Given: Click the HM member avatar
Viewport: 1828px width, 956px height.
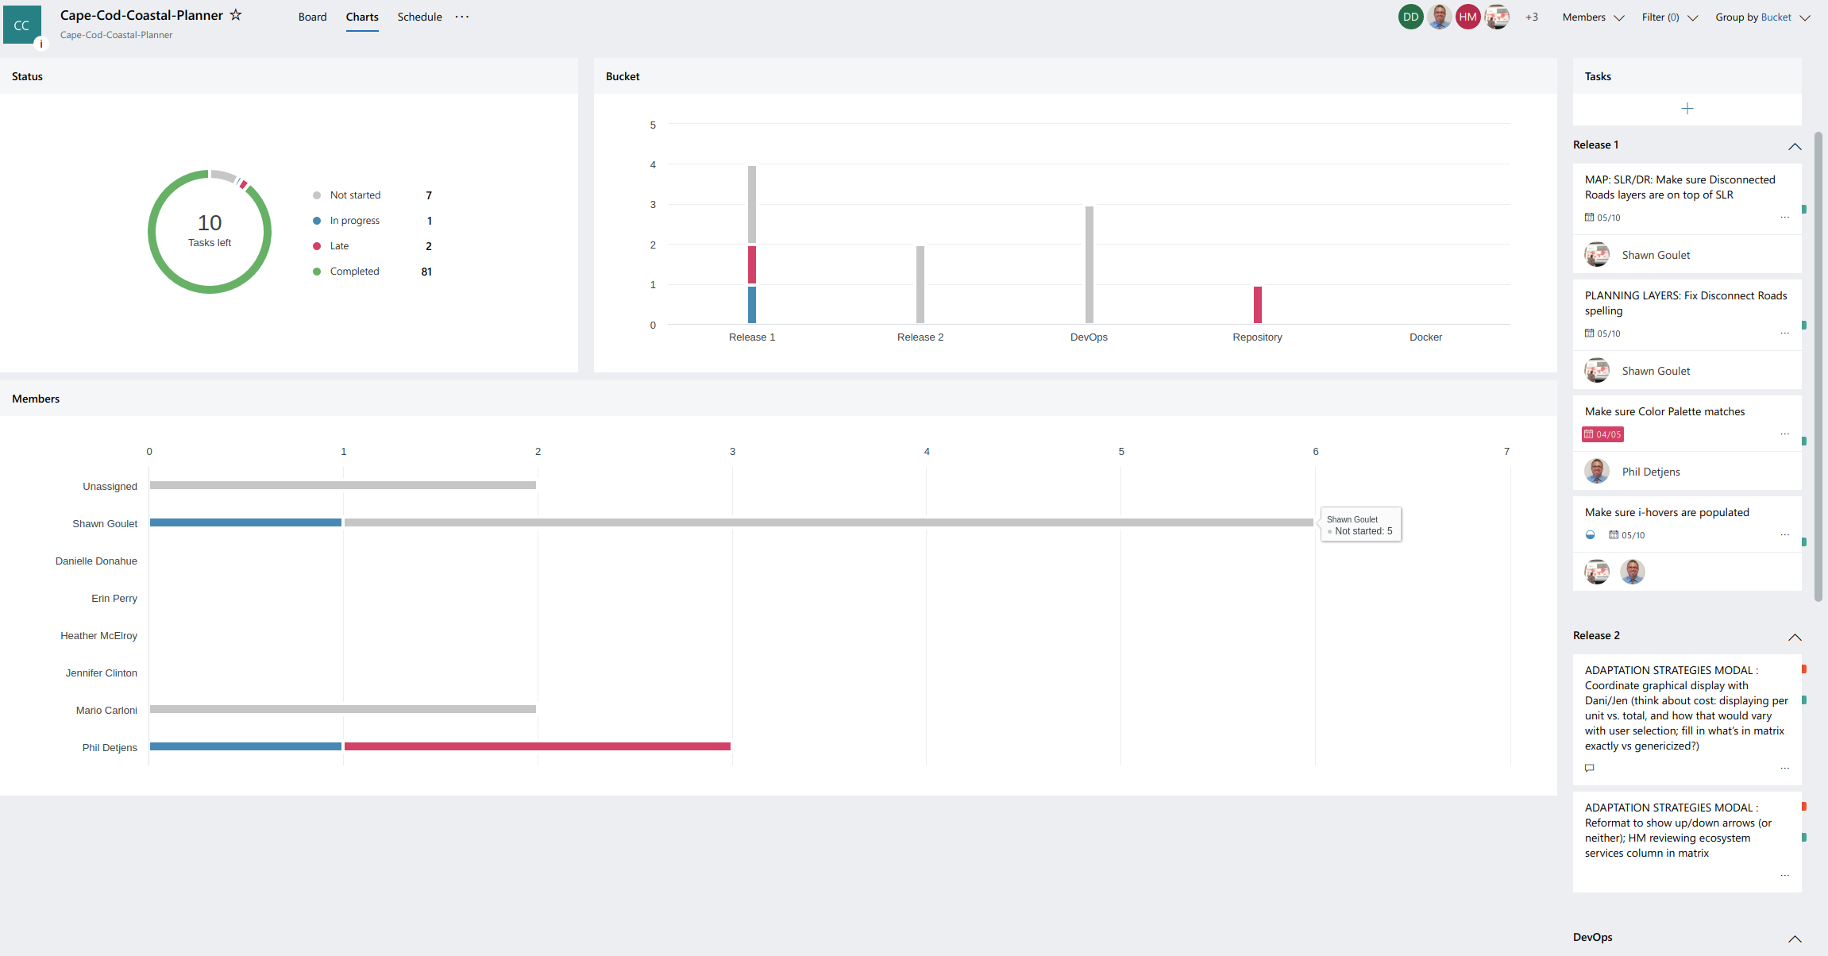Looking at the screenshot, I should [1467, 17].
